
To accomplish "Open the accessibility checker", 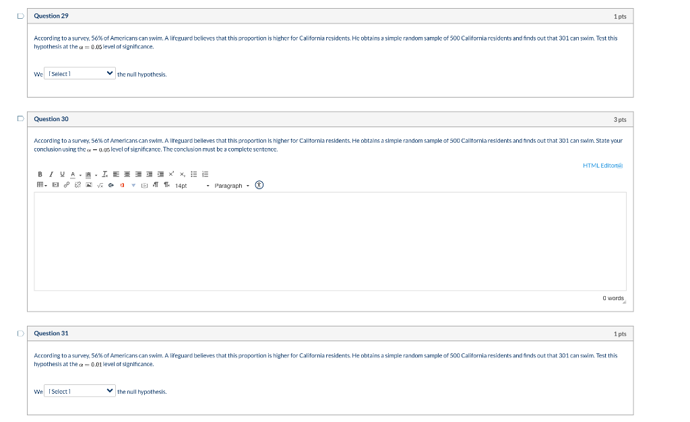I will tap(259, 185).
